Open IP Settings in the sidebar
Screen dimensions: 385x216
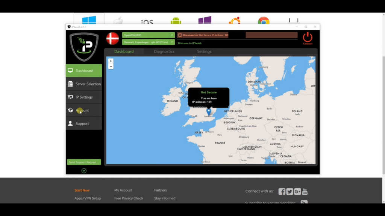(x=84, y=97)
